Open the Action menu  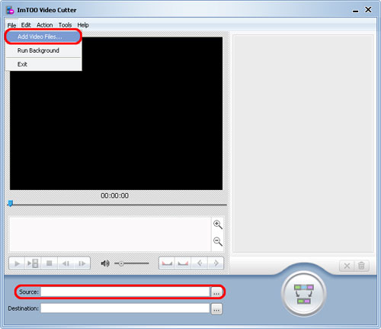click(x=45, y=25)
